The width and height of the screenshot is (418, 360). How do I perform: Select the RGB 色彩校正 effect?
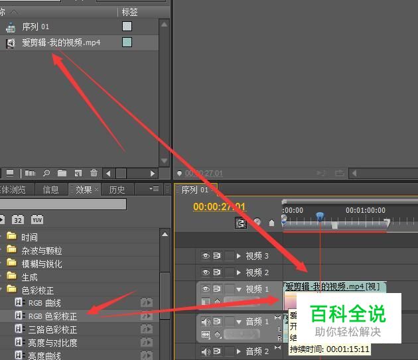coord(53,316)
